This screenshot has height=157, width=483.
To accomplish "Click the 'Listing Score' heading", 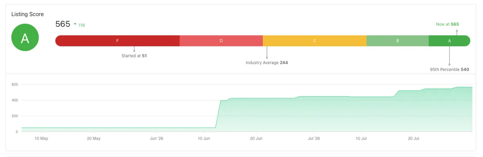I will pos(28,14).
